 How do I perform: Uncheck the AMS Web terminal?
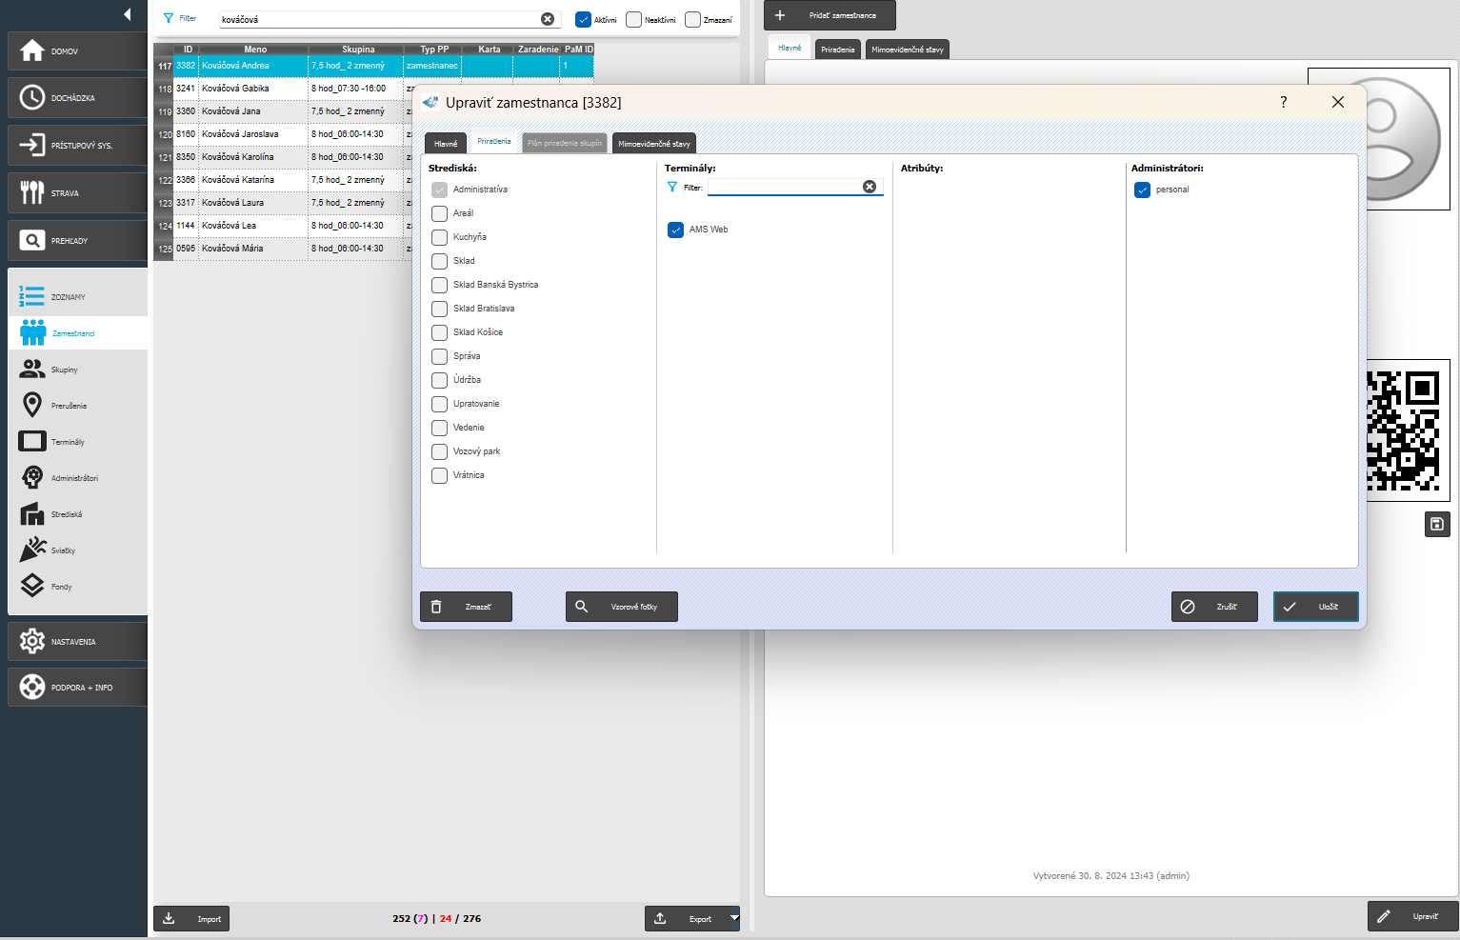coord(675,230)
